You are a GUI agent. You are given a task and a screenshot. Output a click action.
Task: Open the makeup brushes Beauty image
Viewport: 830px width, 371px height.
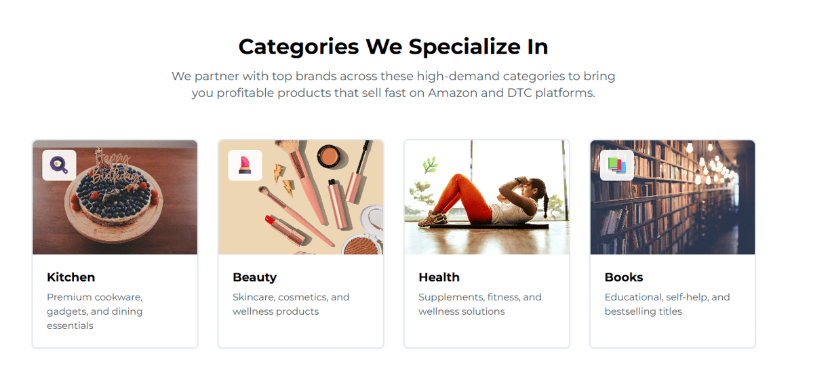pyautogui.click(x=301, y=197)
